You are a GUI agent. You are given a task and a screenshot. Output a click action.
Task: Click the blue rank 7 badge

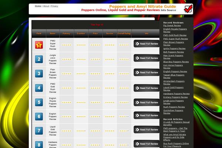coord(39,131)
